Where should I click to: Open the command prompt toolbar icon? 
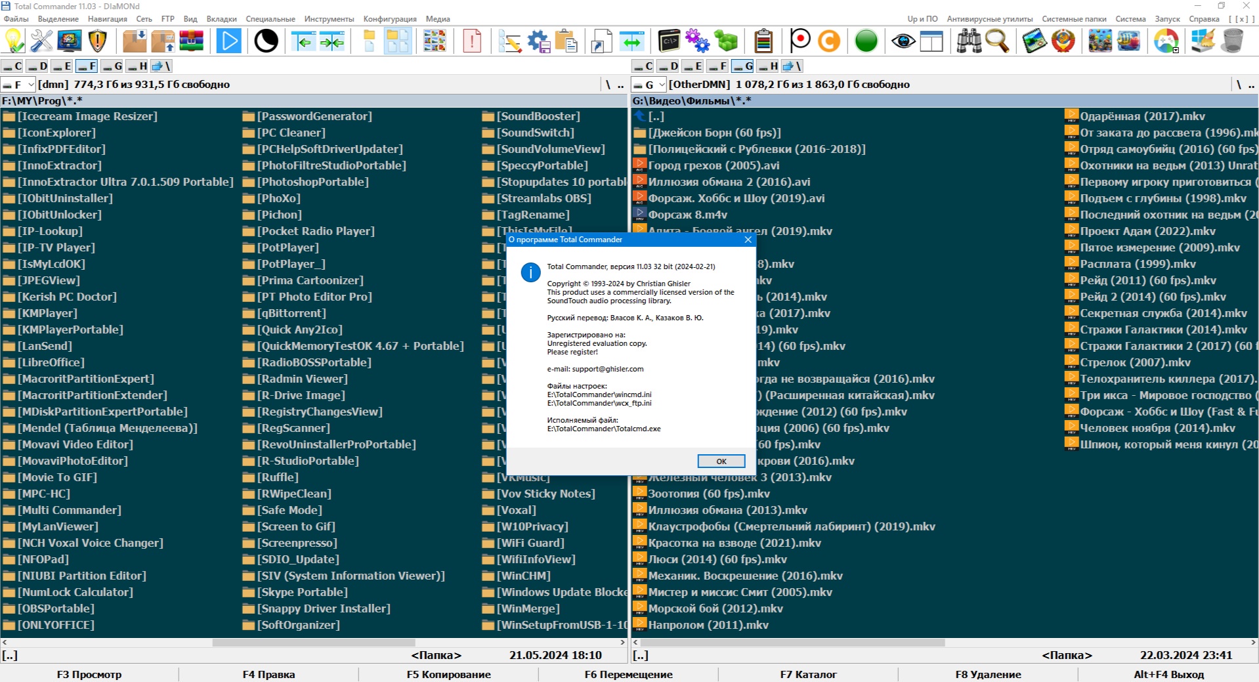669,41
